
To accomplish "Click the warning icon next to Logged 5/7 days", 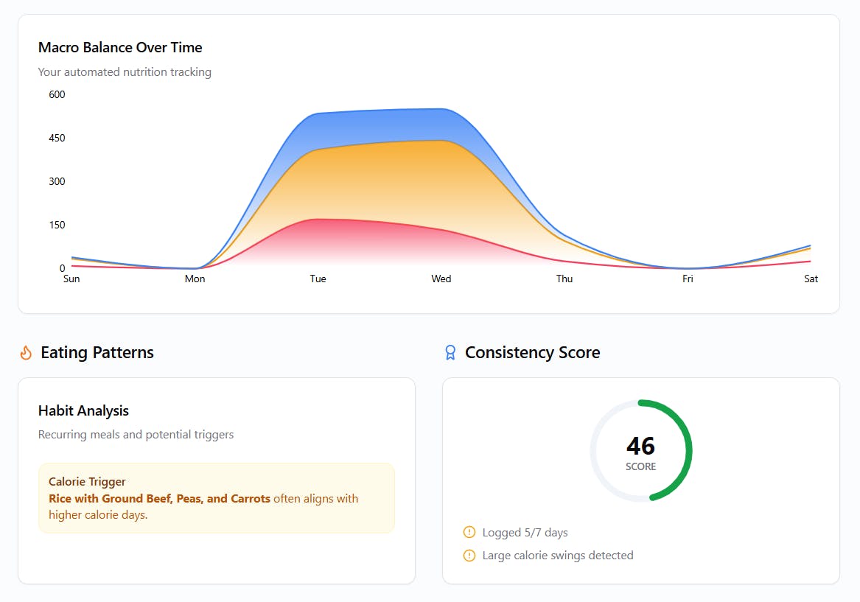I will [469, 532].
